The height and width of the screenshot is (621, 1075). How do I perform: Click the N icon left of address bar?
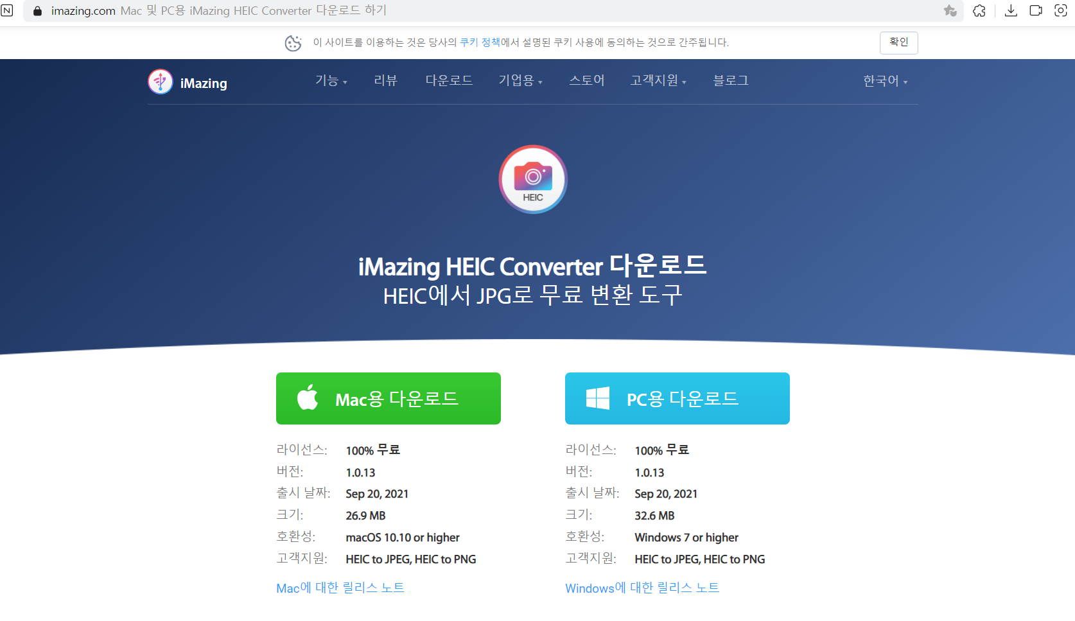point(7,11)
